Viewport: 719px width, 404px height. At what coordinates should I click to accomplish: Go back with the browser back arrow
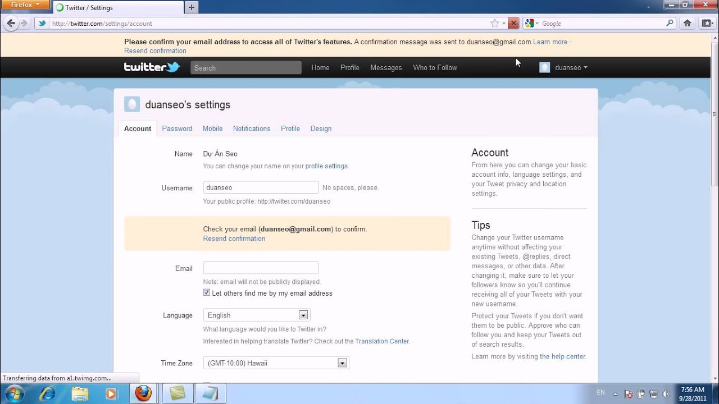tap(11, 24)
